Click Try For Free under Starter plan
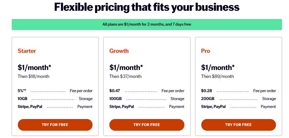Viewport: 289px width, 138px height. (x=55, y=125)
